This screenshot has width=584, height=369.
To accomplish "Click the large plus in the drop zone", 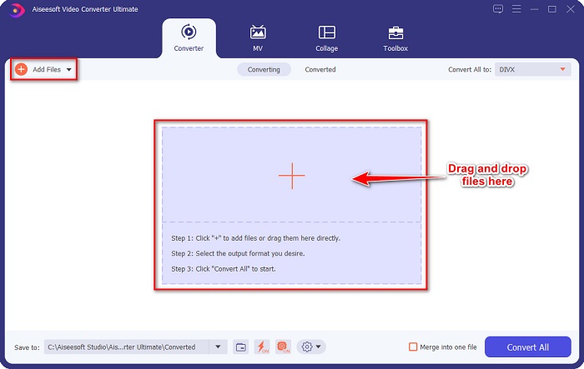I will point(292,176).
